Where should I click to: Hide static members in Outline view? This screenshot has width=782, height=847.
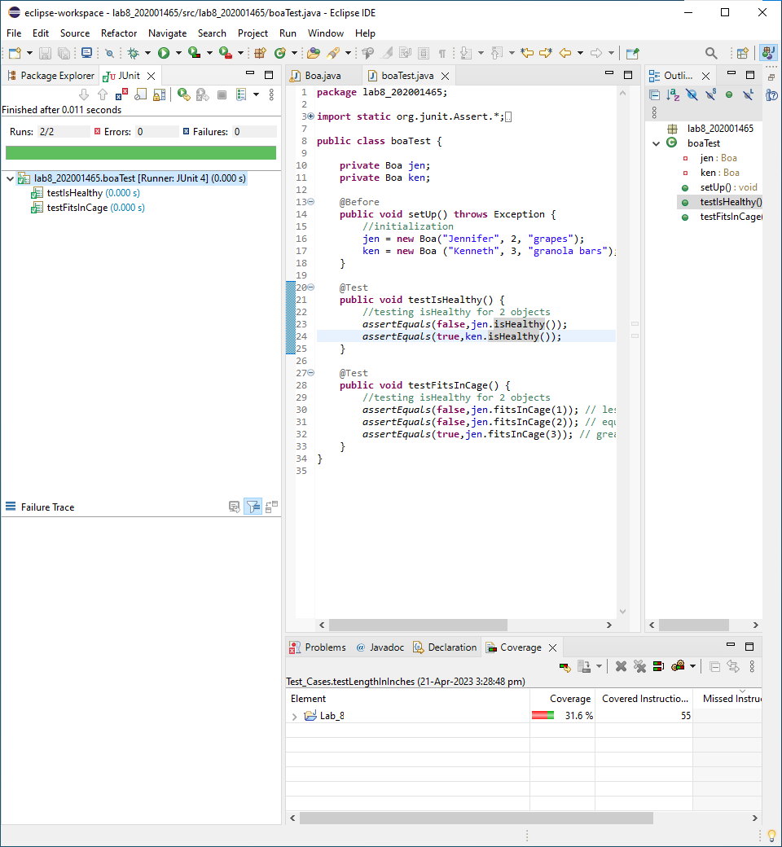point(710,94)
